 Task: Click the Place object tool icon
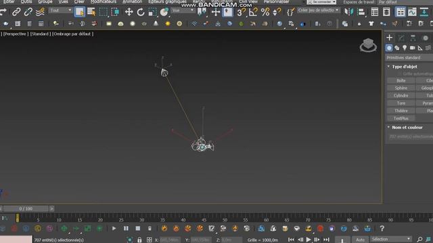coord(164,12)
